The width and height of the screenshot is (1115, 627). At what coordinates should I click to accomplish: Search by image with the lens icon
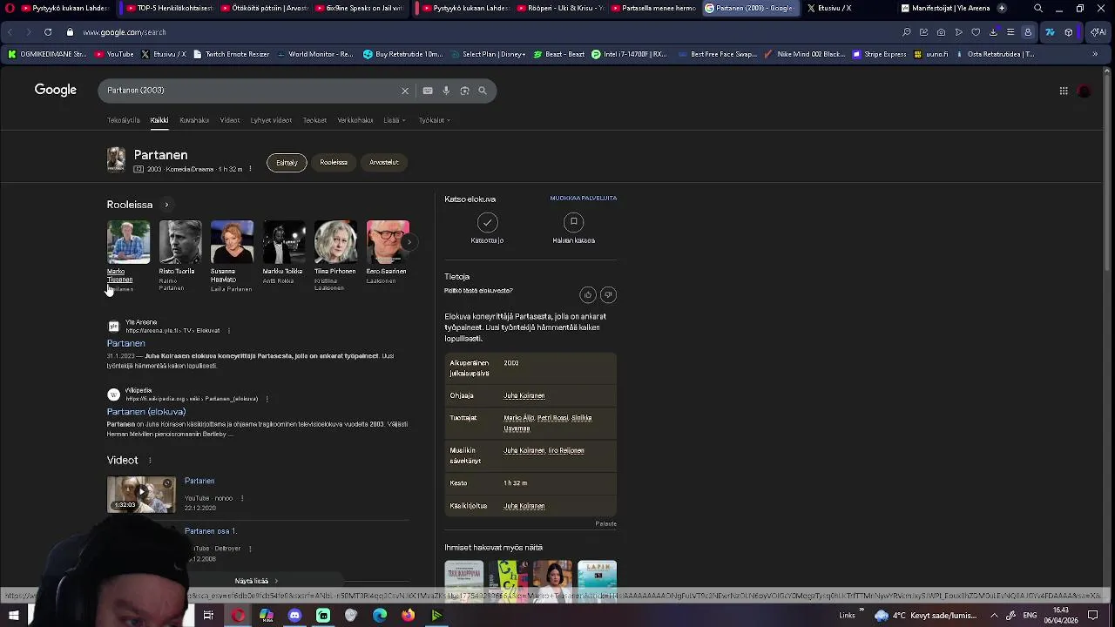[464, 91]
